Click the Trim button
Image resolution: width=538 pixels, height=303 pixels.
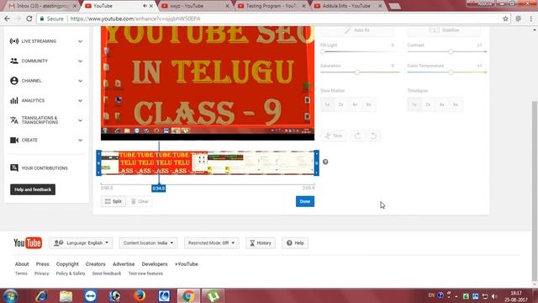point(334,136)
